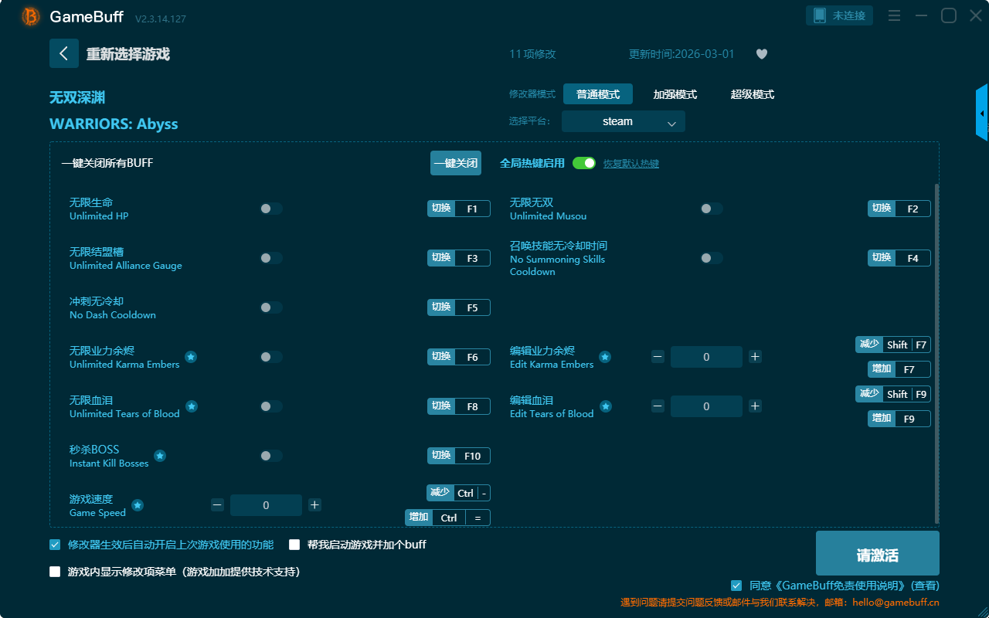Click the back arrow to reselect game

pos(64,53)
